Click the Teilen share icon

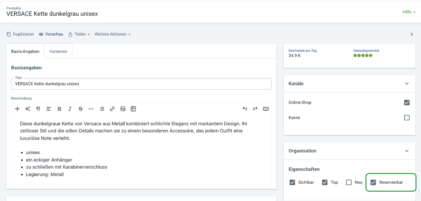tap(70, 34)
